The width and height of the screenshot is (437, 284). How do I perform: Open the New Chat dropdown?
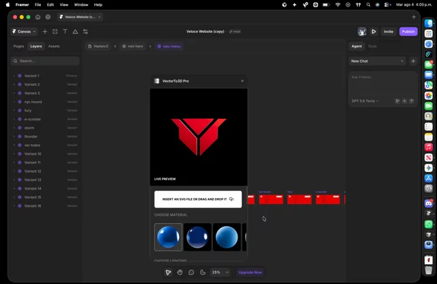point(378,61)
